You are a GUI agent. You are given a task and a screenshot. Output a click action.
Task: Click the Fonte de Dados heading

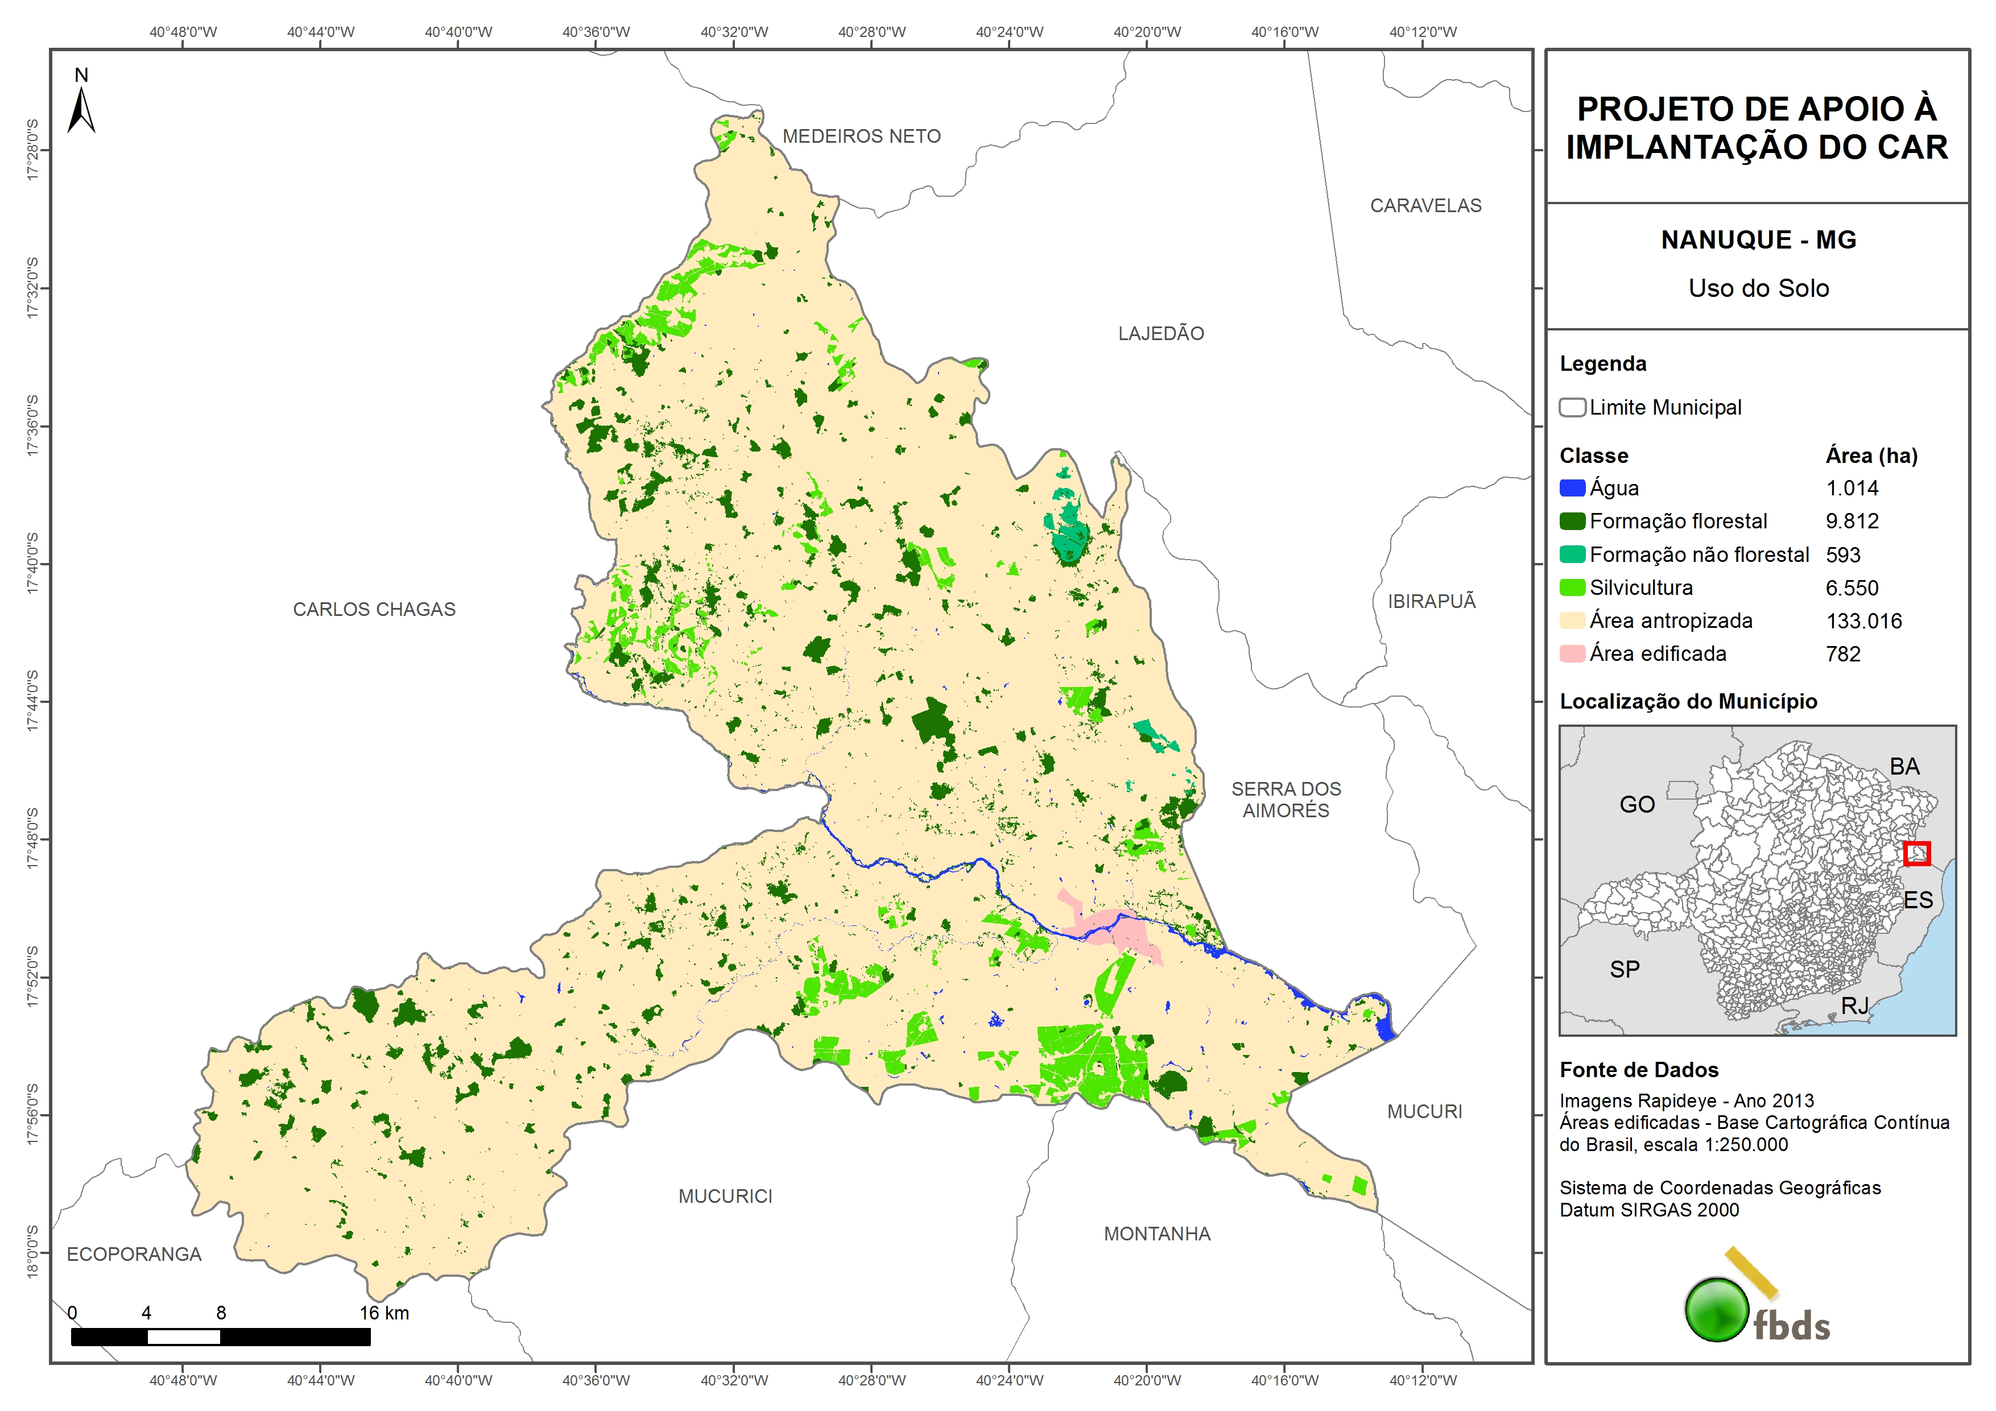coord(1639,1070)
